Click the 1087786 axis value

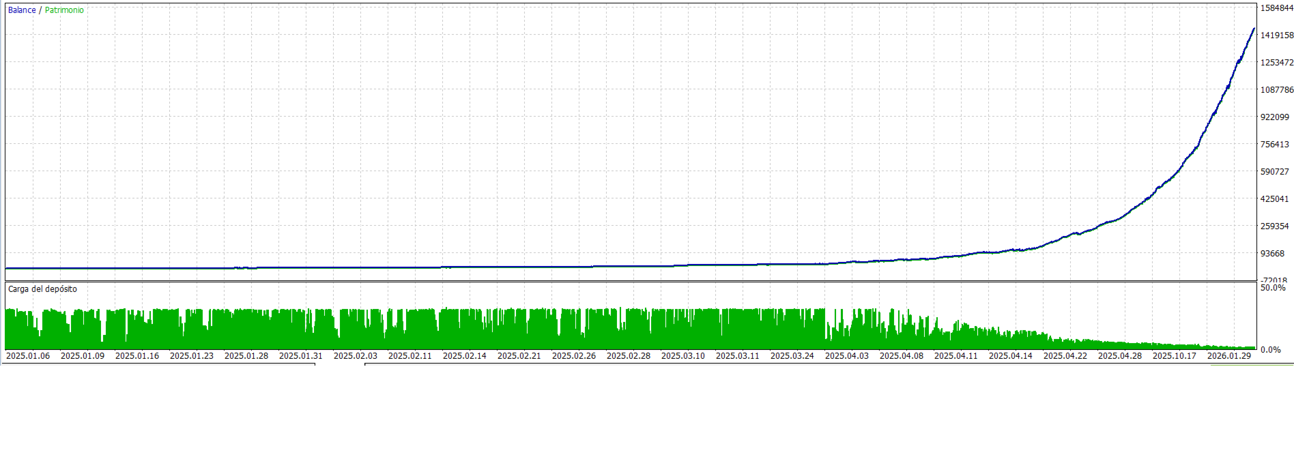[1276, 90]
